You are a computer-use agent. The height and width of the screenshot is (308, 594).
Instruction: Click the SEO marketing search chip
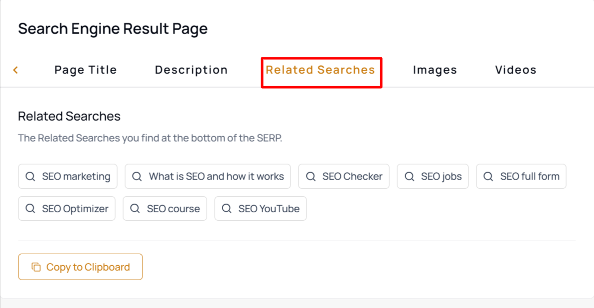68,176
